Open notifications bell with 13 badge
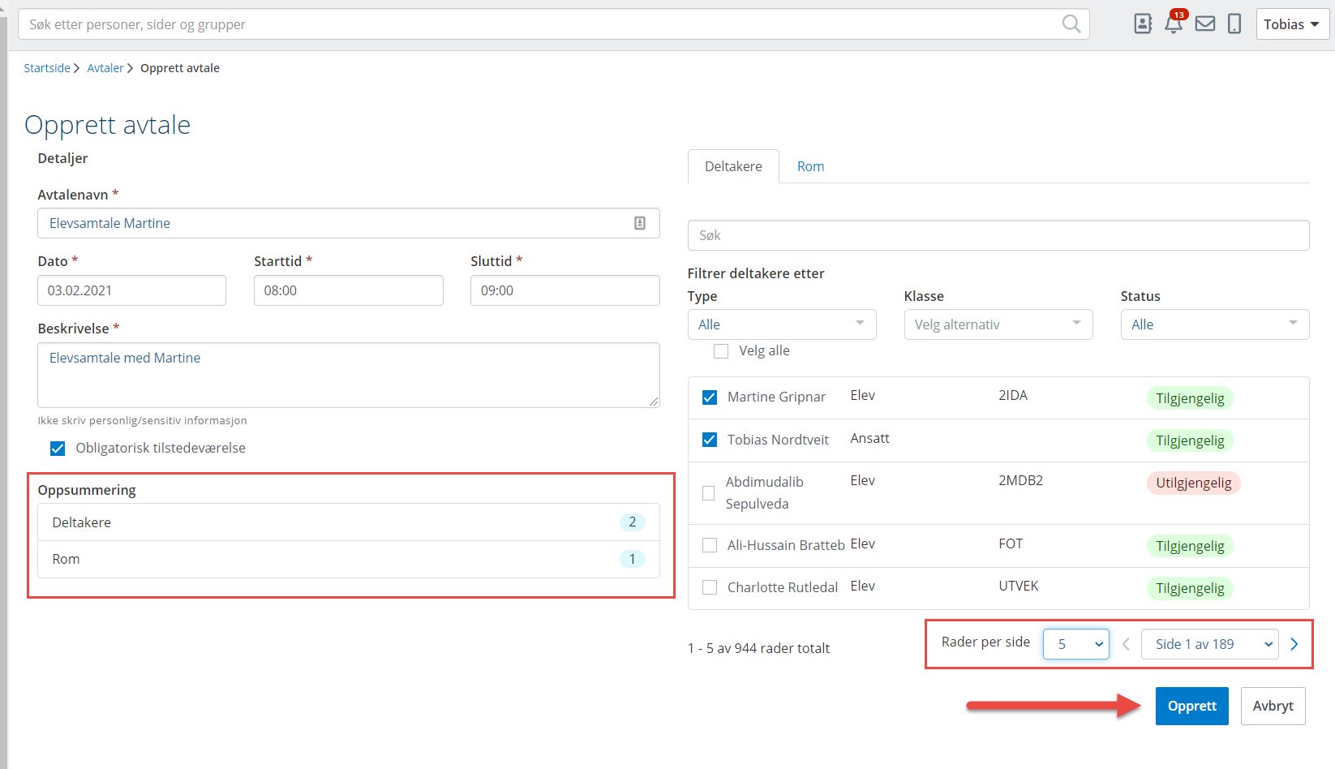Screen dimensions: 1335x769 tap(1174, 24)
